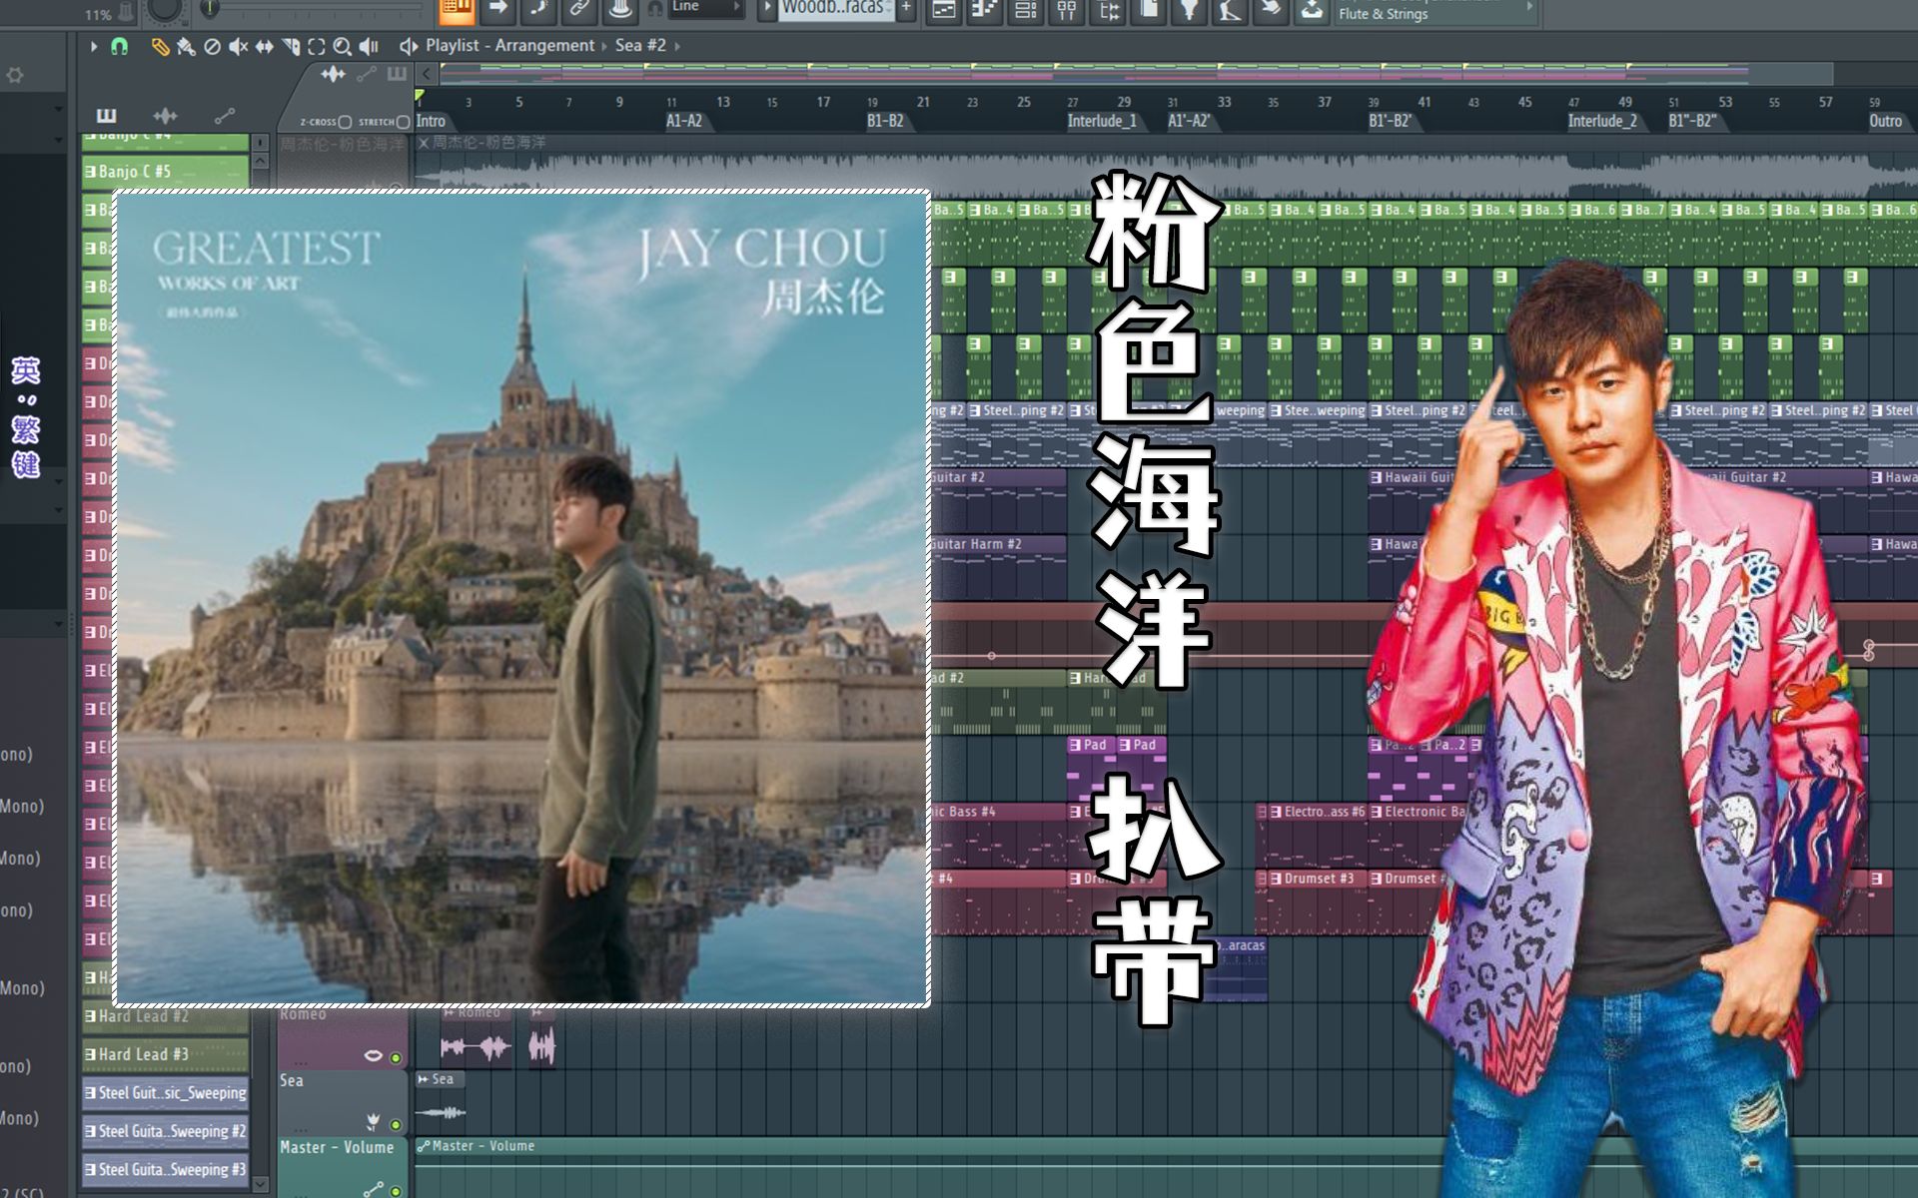Open the Browser/plugin picker view button

[1109, 10]
